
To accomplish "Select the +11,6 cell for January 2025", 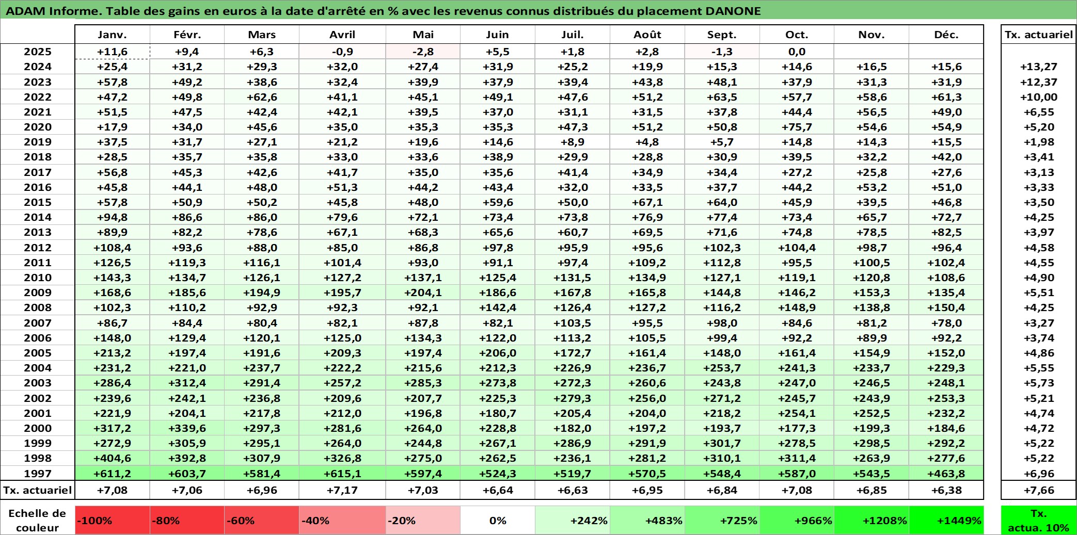I will 113,52.
